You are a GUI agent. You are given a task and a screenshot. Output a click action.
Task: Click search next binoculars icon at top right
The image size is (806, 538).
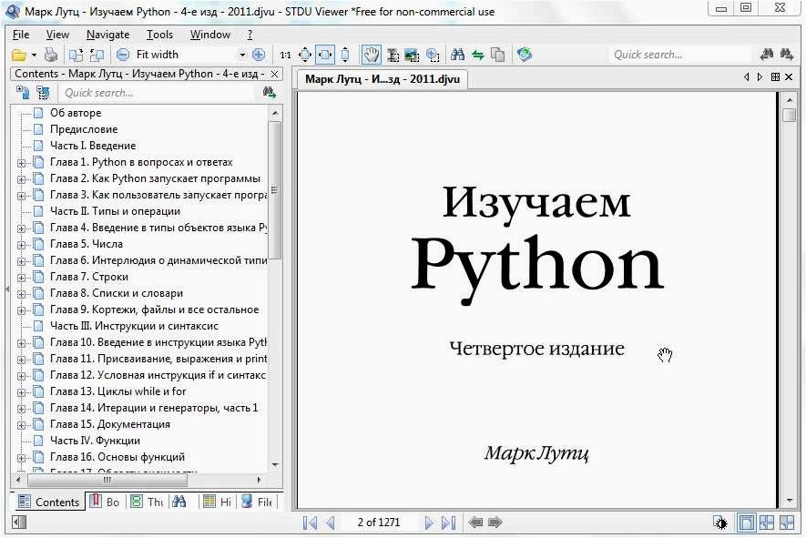pyautogui.click(x=787, y=54)
